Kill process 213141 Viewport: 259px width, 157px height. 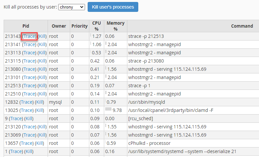(42, 44)
